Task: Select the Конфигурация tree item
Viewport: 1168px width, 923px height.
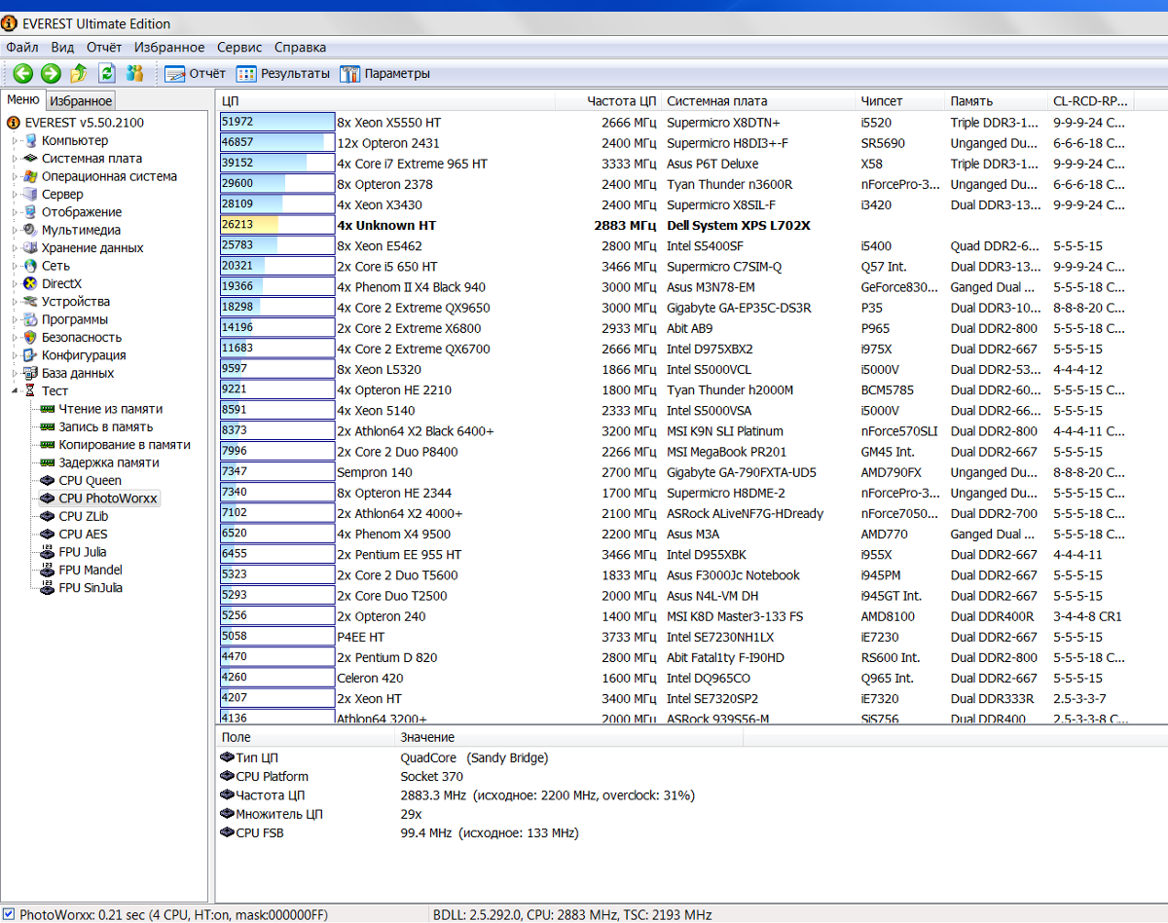Action: click(x=84, y=355)
